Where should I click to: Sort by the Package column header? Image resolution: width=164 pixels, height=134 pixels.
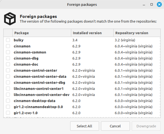coord(42,33)
